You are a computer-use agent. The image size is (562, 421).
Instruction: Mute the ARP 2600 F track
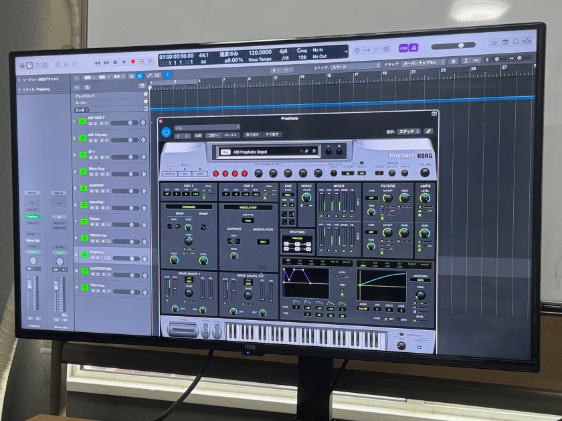91,124
